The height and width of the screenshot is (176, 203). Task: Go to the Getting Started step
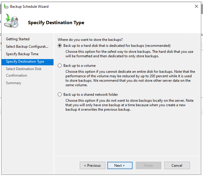click(18, 39)
